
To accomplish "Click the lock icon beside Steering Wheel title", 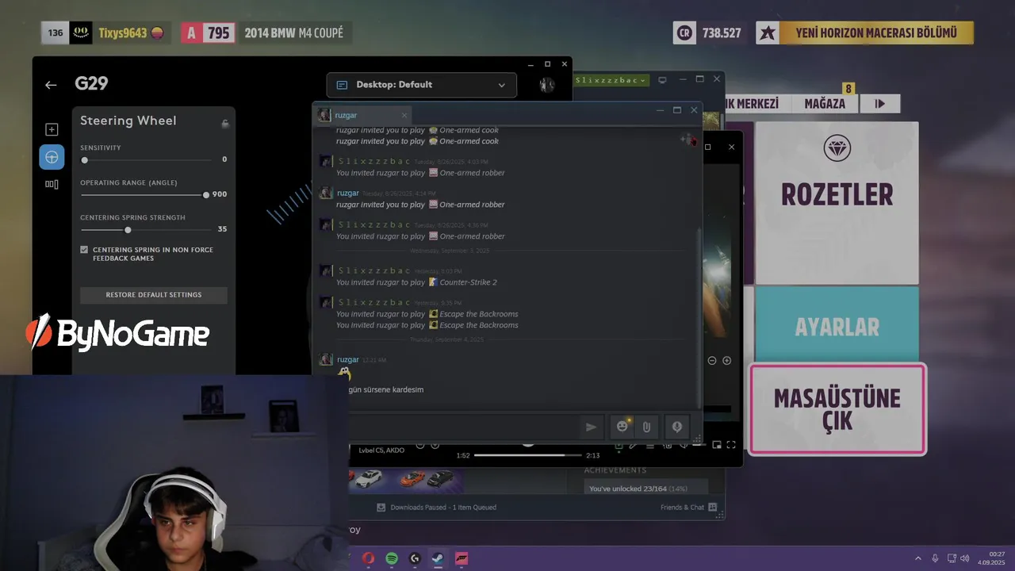I will click(225, 123).
